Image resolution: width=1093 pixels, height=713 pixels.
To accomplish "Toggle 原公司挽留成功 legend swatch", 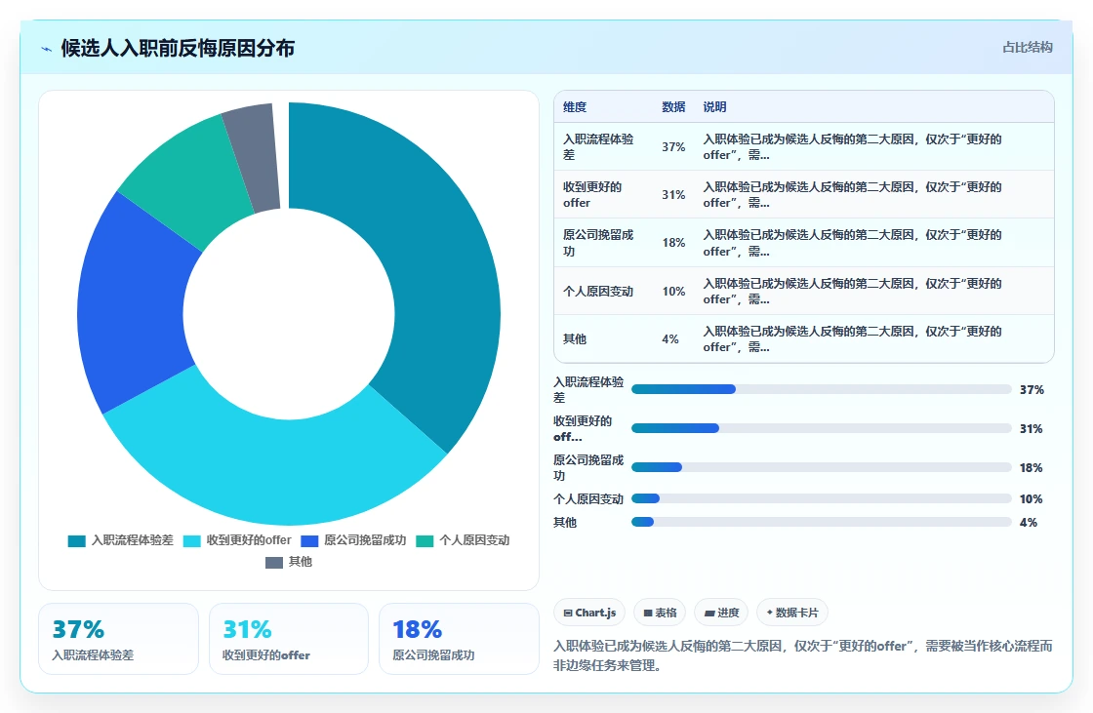I will tap(309, 541).
